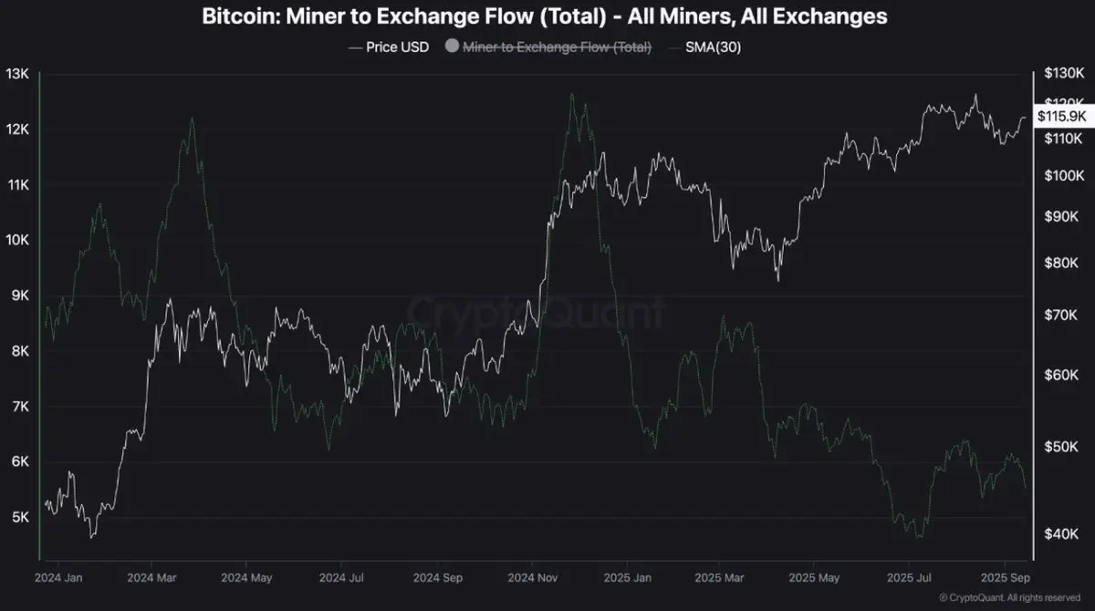Click the $130K right axis label

pos(1063,74)
